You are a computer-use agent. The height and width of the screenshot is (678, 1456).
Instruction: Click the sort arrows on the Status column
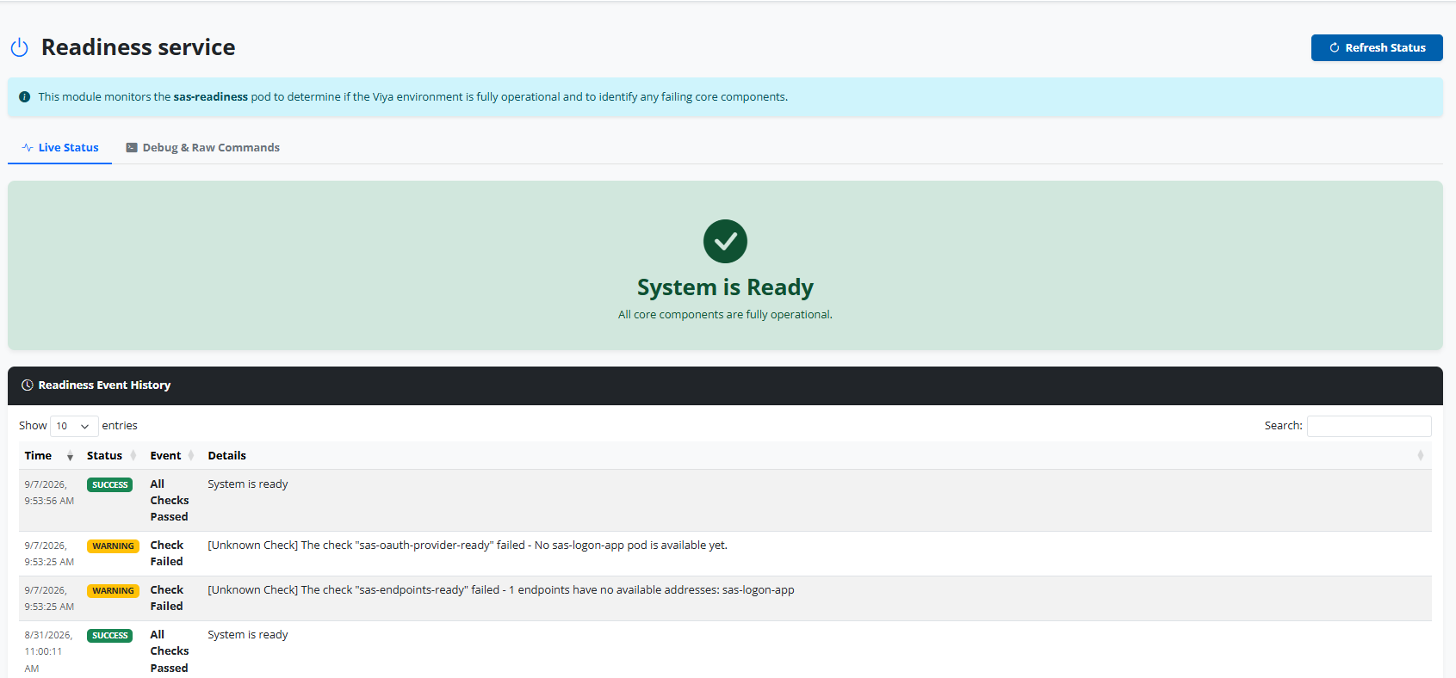pyautogui.click(x=133, y=456)
